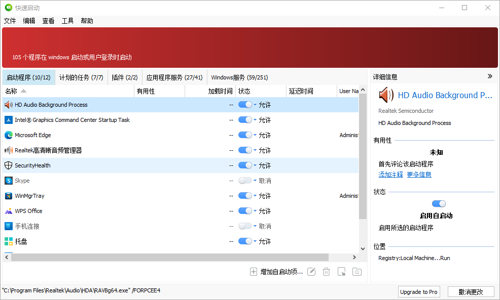
Task: Sort list by 加载时间 column header
Action: pos(210,91)
